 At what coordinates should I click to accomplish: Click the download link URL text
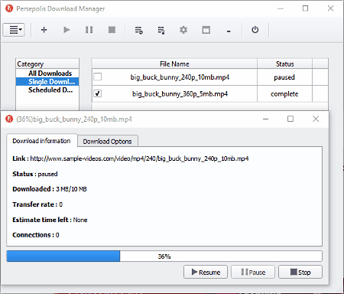139,158
